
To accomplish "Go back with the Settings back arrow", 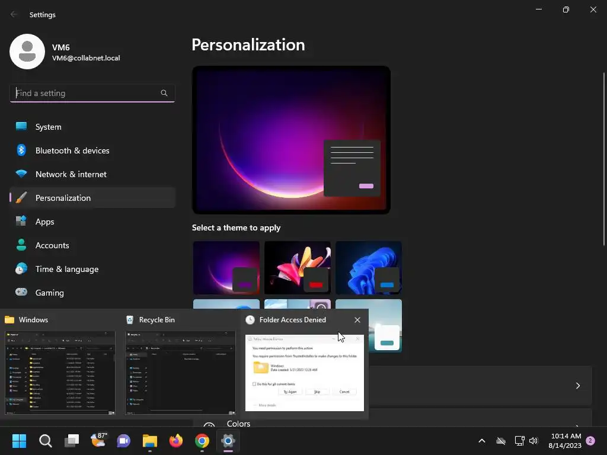I will 14,14.
